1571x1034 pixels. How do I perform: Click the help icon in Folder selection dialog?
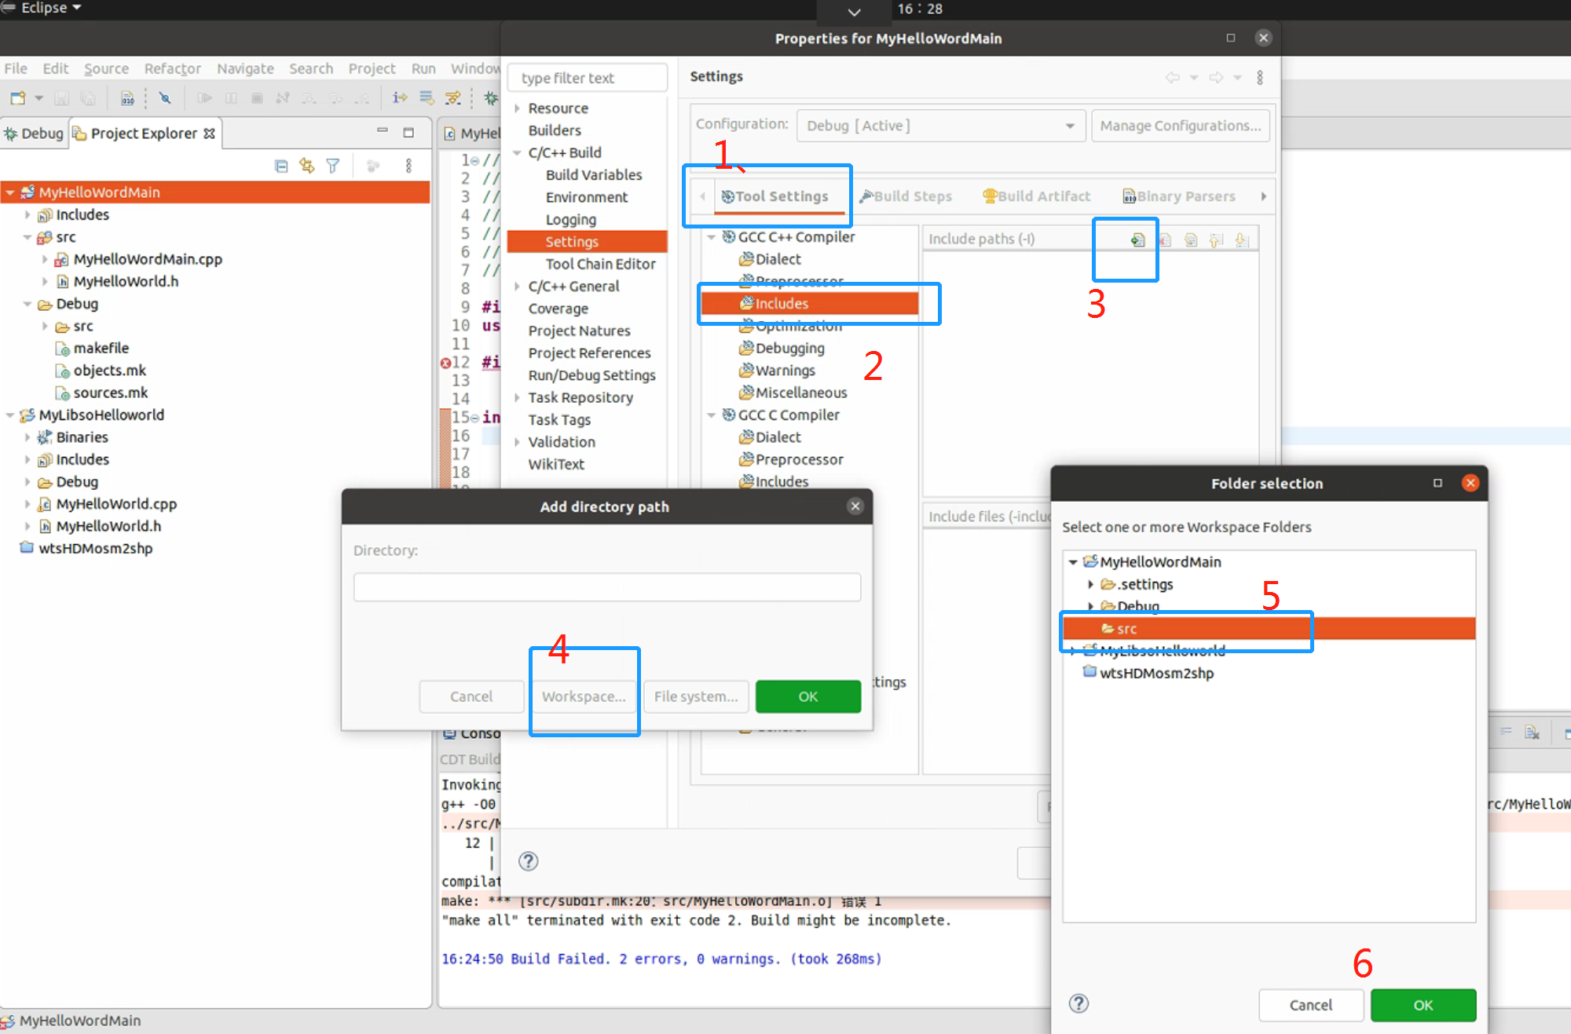pos(1079,1003)
